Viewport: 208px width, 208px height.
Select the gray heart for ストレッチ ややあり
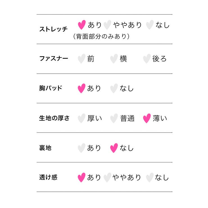tap(107, 25)
